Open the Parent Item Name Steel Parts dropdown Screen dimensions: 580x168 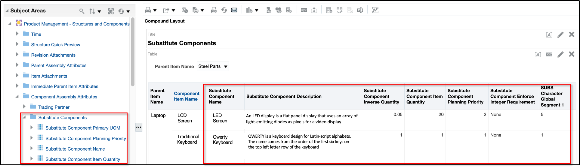click(x=213, y=66)
